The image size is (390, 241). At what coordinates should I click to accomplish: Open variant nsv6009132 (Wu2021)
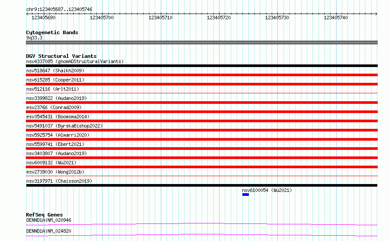tap(51, 163)
